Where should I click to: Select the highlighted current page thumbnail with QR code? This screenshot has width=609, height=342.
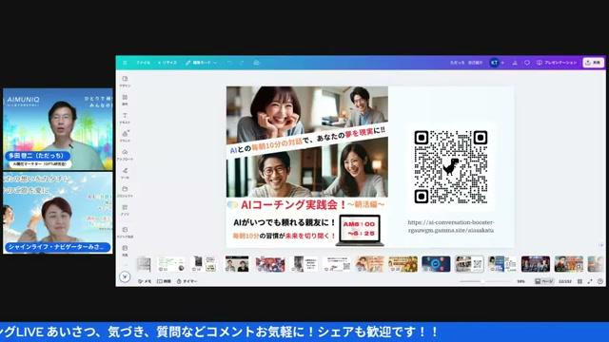(x=469, y=264)
